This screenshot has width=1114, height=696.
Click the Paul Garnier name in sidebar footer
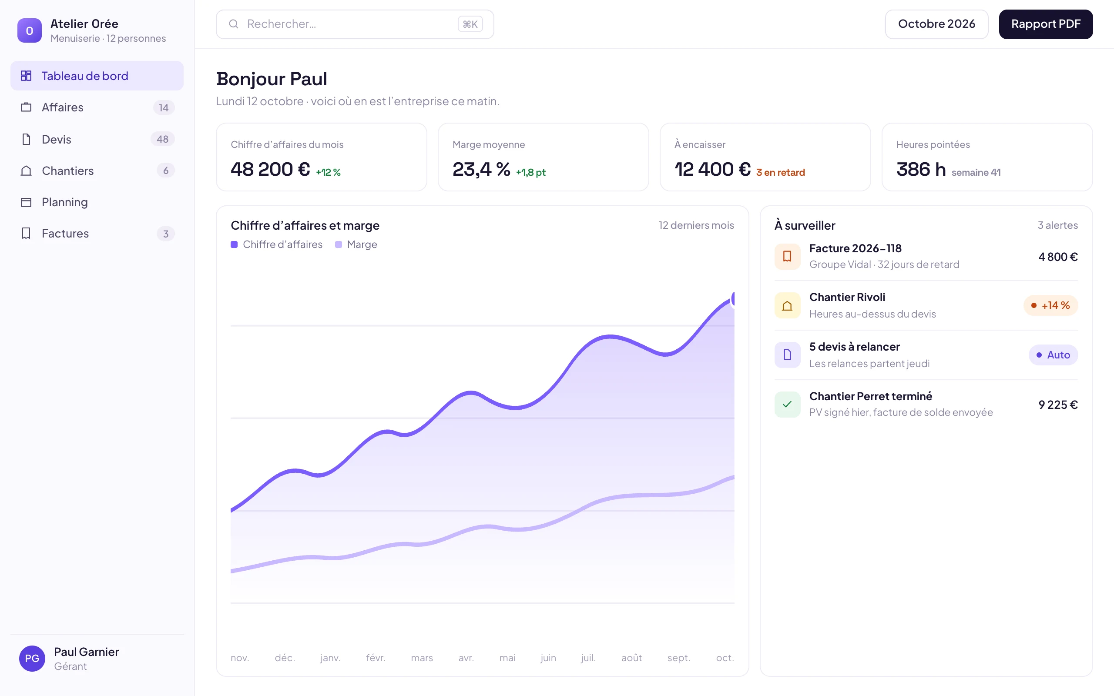[87, 652]
